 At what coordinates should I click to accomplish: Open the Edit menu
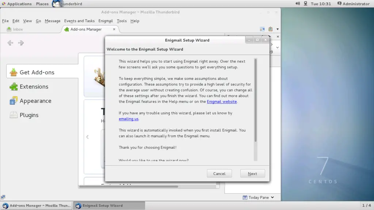click(x=16, y=21)
